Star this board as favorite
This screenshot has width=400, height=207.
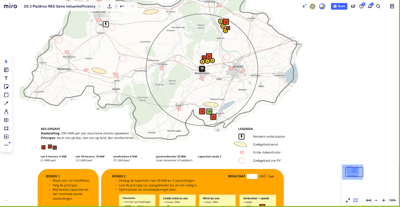click(99, 6)
